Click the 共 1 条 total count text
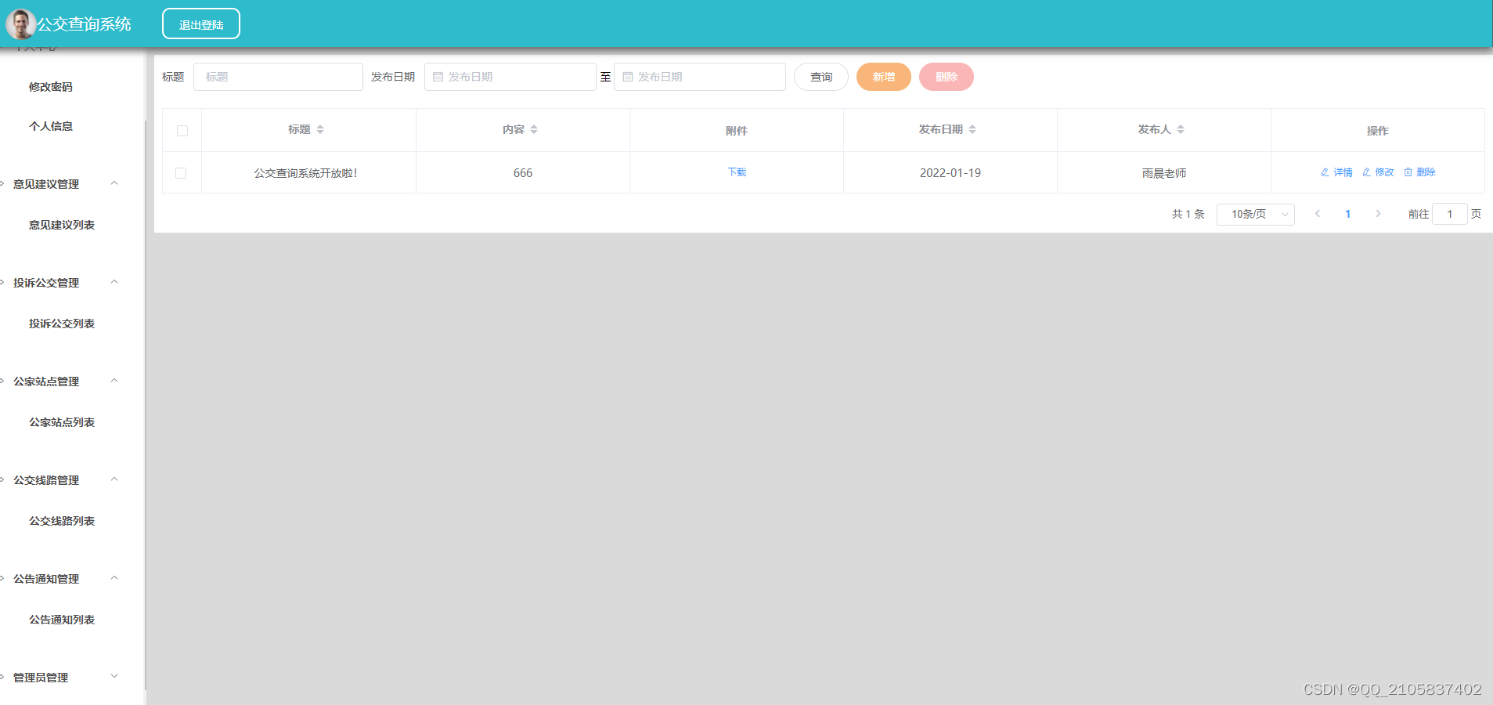Screen dimensions: 1493x705 1188,214
